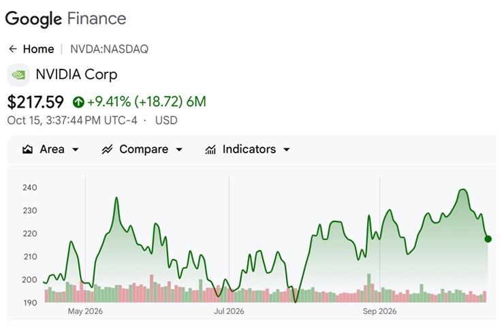The height and width of the screenshot is (327, 504).
Task: Open the Indicators dropdown
Action: (247, 149)
